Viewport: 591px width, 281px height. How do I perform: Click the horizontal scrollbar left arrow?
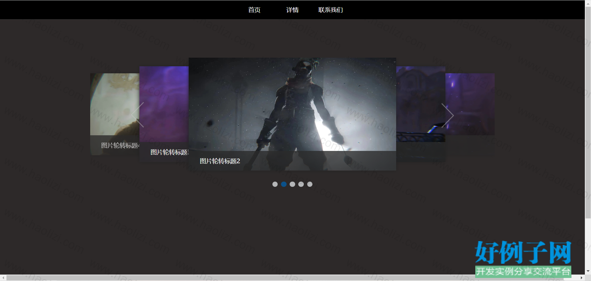coord(3,278)
